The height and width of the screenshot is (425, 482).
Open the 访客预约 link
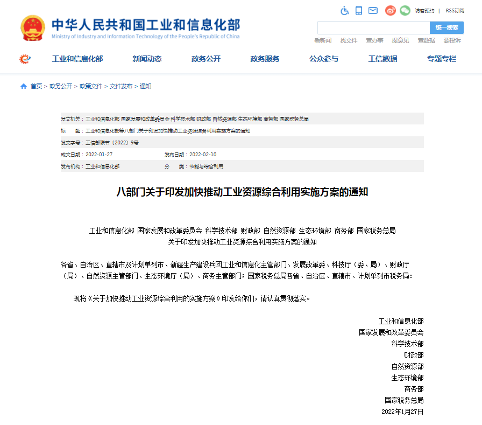(x=425, y=10)
